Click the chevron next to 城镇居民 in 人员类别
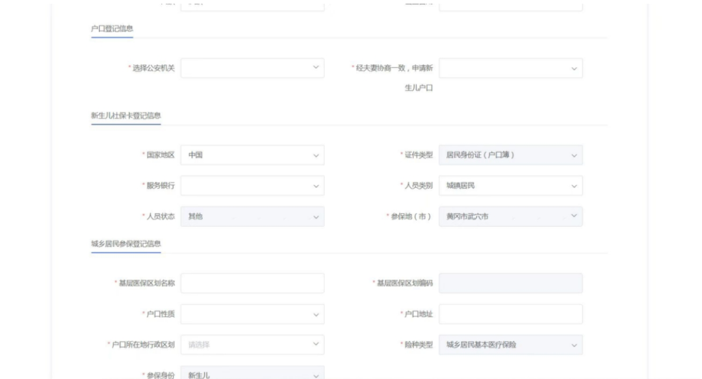The width and height of the screenshot is (702, 379). point(574,186)
